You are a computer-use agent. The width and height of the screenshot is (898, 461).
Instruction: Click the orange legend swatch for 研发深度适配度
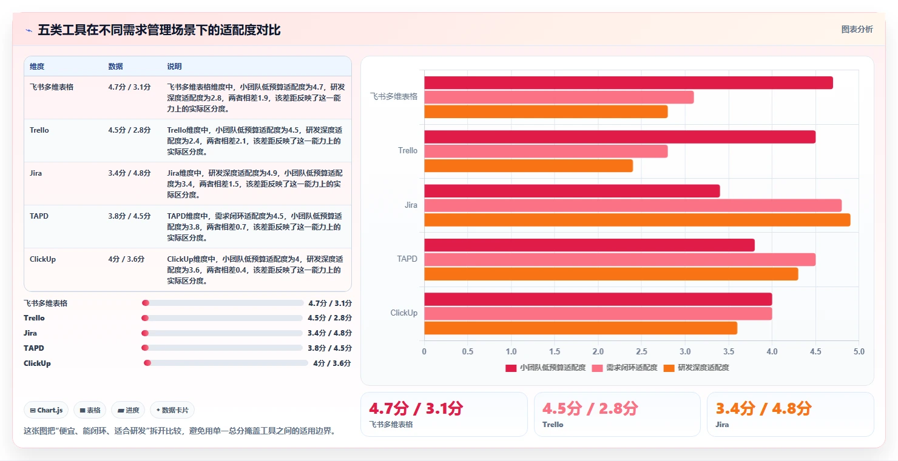click(x=669, y=368)
